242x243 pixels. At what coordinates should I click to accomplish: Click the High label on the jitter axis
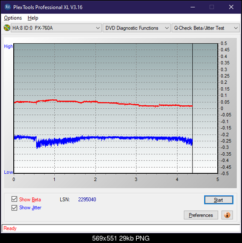(8, 46)
